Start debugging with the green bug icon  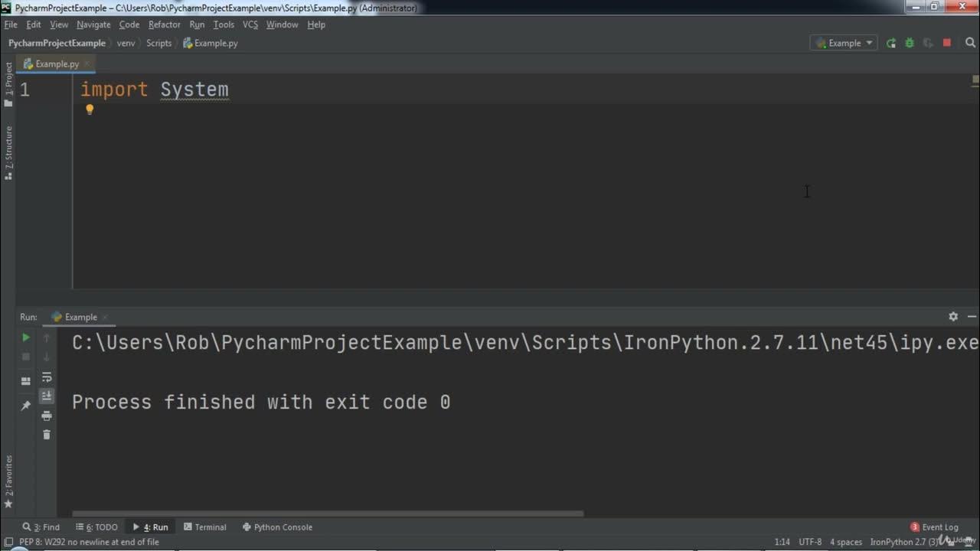click(910, 44)
